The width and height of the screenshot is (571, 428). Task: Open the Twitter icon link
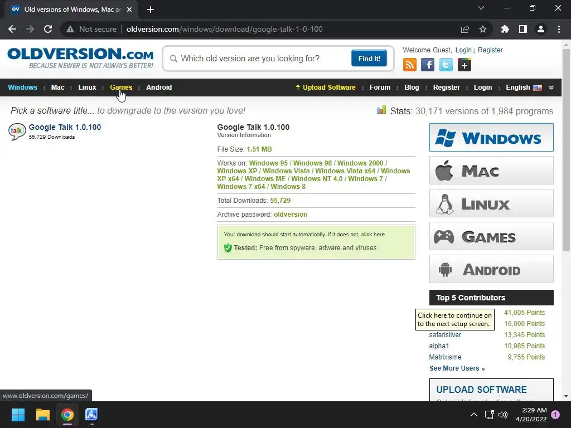[446, 65]
